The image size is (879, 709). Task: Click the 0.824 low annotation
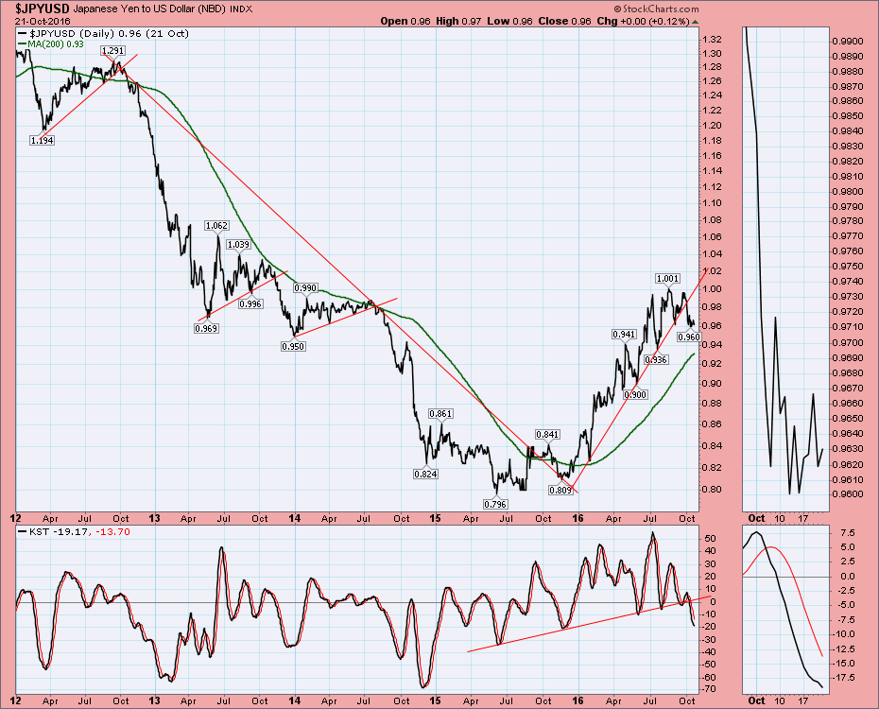tap(426, 475)
